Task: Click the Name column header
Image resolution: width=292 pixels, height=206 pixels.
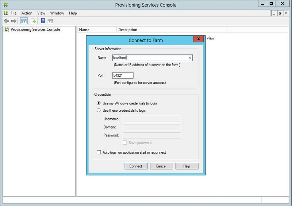Action: [97, 29]
